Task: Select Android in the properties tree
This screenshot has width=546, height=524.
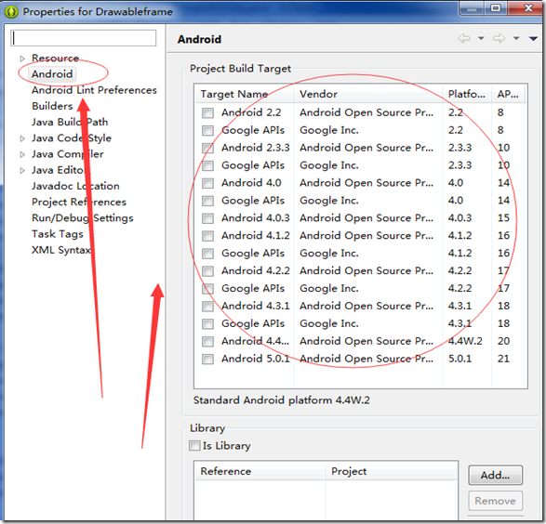Action: [52, 74]
